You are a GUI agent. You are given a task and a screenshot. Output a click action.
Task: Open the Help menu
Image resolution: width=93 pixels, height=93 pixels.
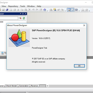click(39, 6)
